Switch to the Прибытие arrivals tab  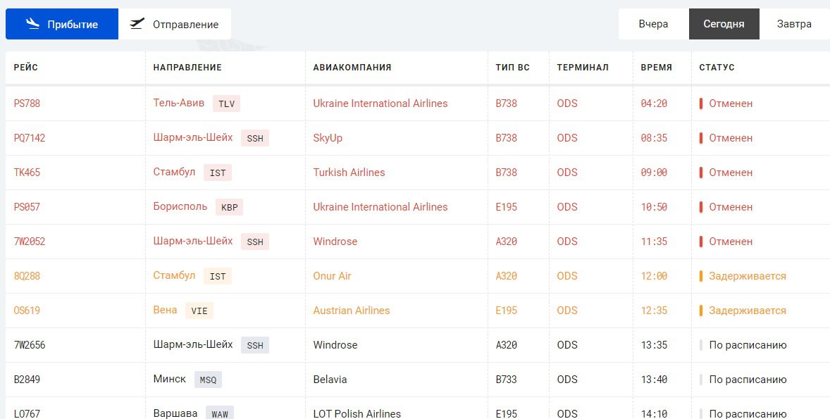click(x=62, y=24)
